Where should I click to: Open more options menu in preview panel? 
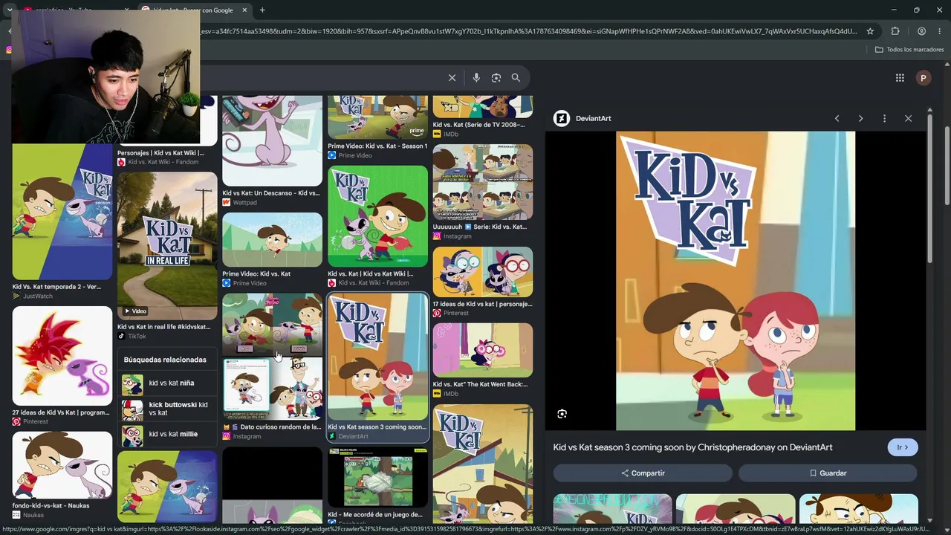884,118
